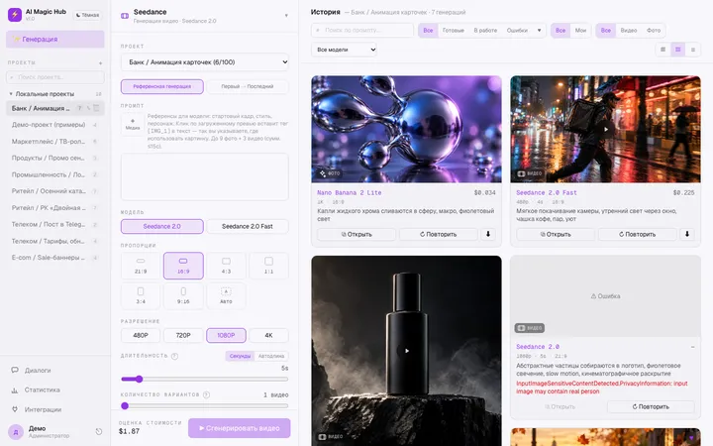The height and width of the screenshot is (446, 713).
Task: Switch history to medium grid view
Action: tap(678, 50)
